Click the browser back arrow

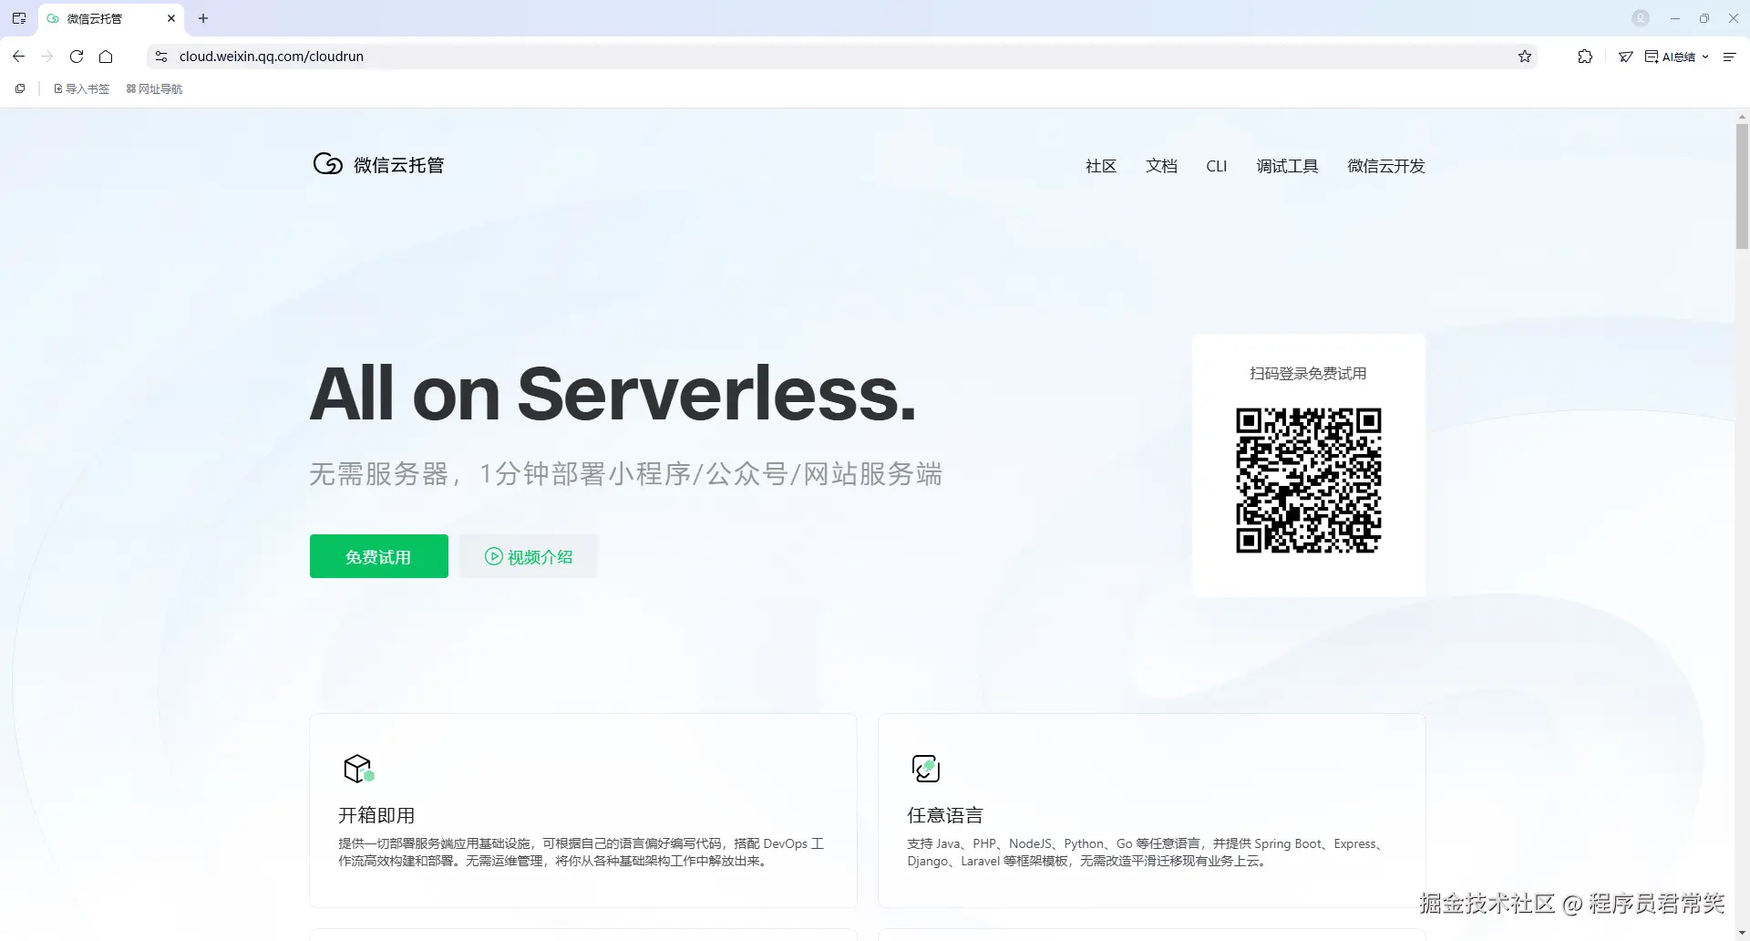(18, 57)
